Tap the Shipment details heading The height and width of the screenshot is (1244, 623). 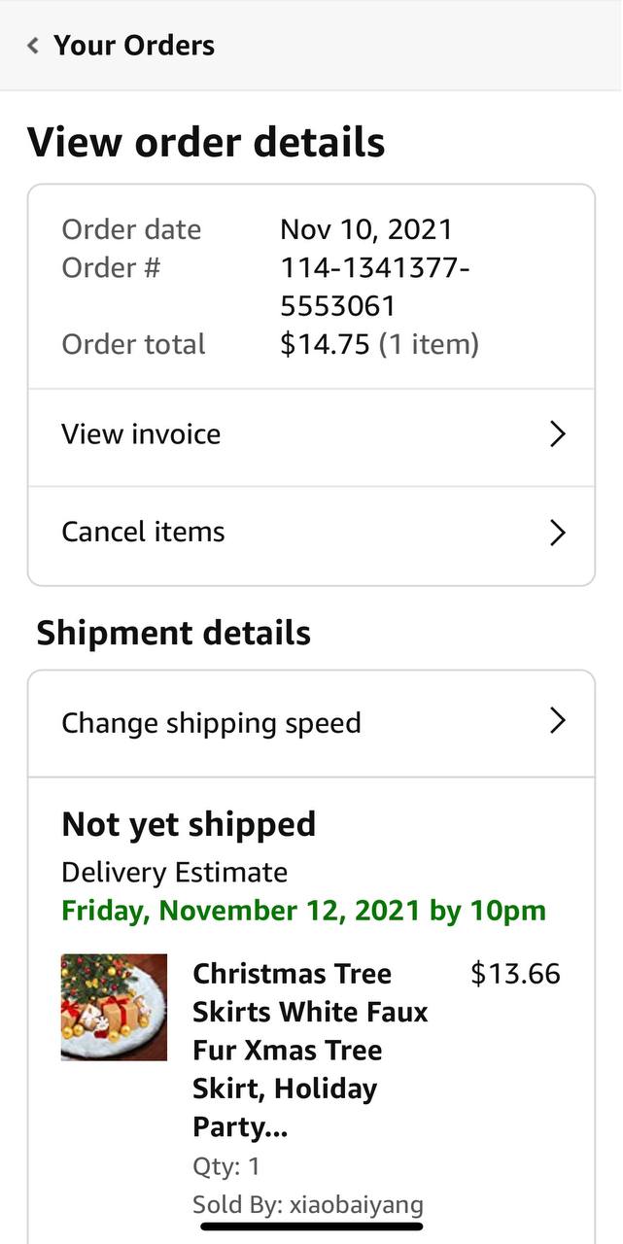[x=174, y=633]
